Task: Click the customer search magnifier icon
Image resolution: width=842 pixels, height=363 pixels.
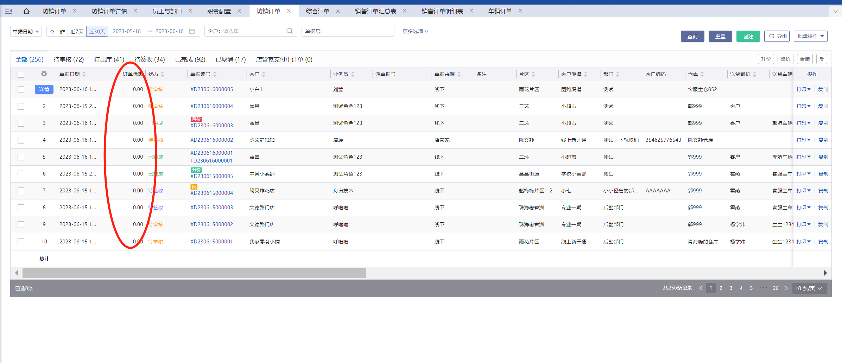Action: coord(289,31)
